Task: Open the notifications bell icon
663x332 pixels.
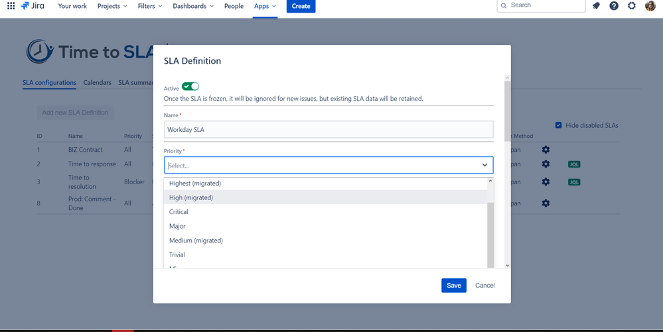Action: (596, 6)
